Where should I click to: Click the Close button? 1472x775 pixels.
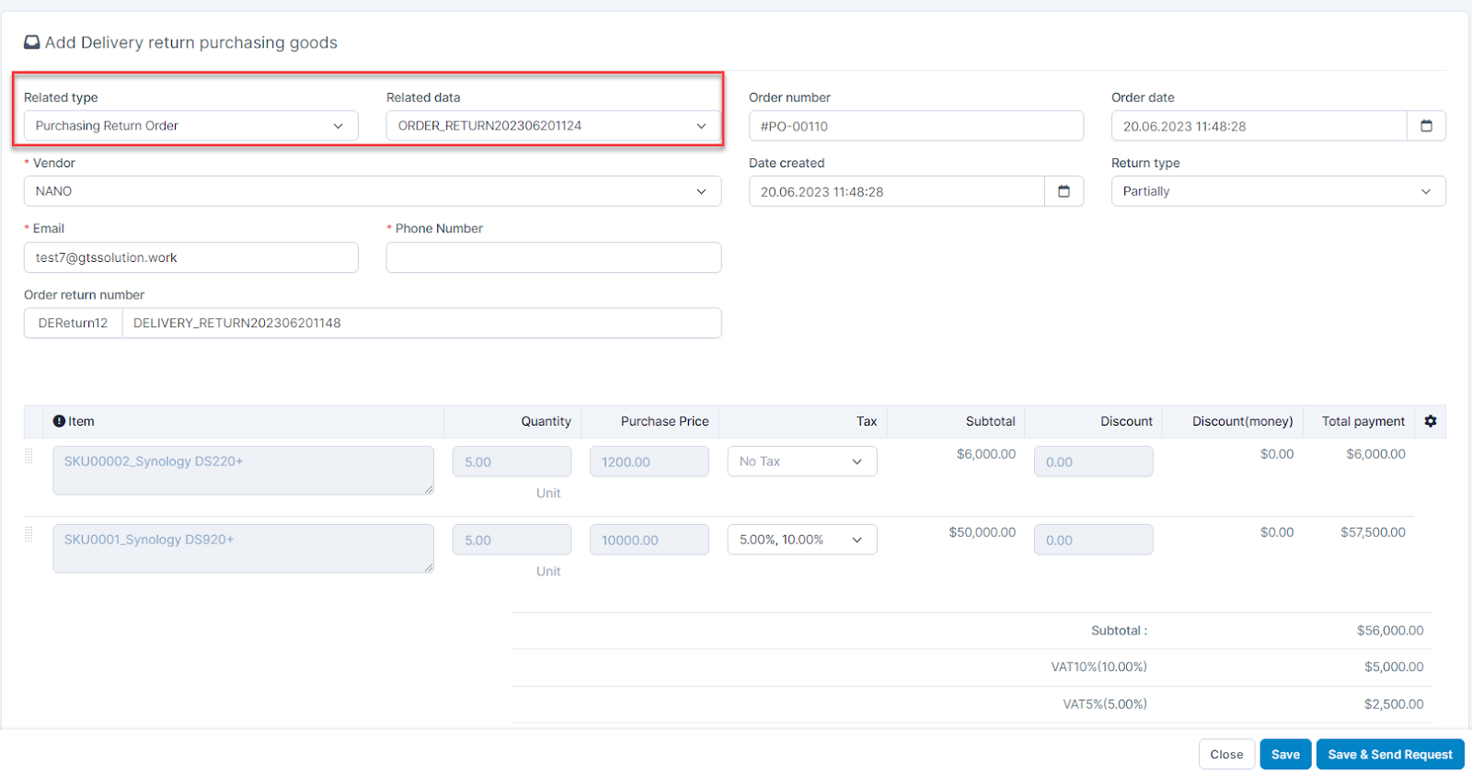pos(1225,755)
